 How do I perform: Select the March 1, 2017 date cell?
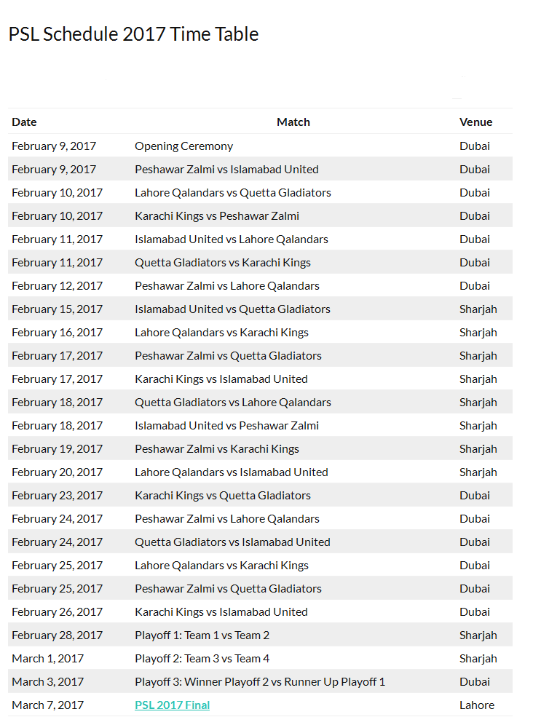tap(47, 658)
